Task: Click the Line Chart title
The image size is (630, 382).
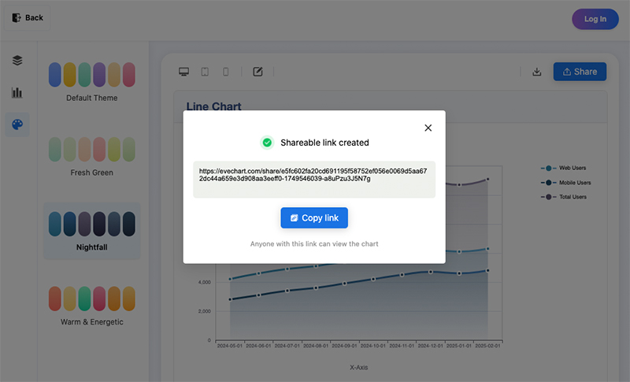Action: [x=213, y=106]
